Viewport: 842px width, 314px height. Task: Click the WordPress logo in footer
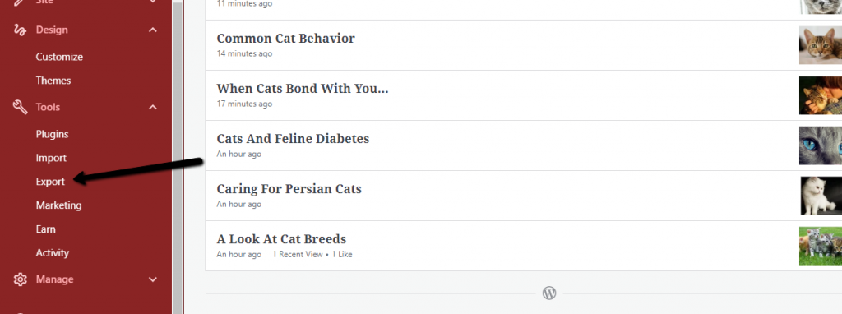click(x=548, y=293)
